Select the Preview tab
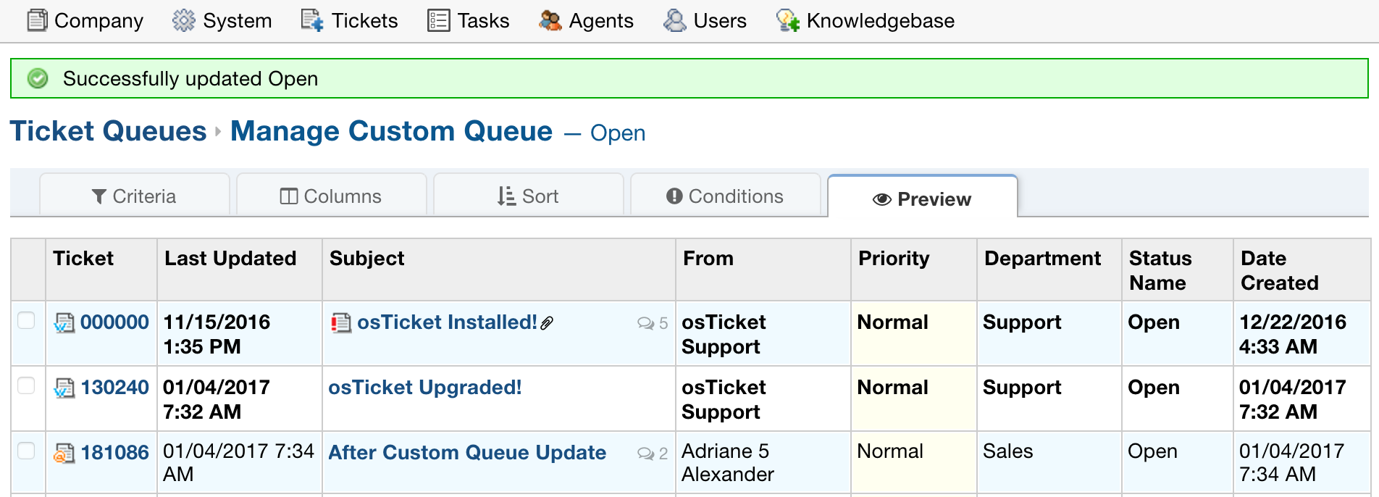 923,197
